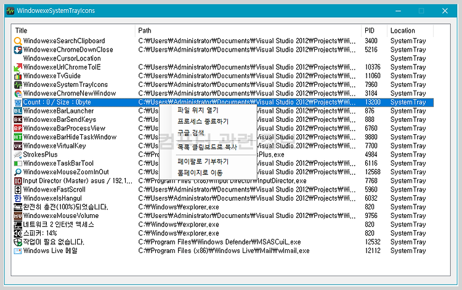Select the 스피커: 14% title text
Viewport: 462px width, 290px height.
coord(40,233)
